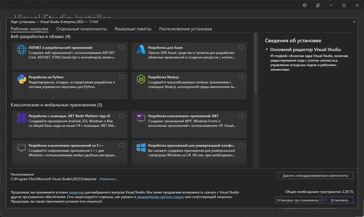Click the .NET desktop development icon
Viewport: 364px width, 217px height.
coord(141,118)
